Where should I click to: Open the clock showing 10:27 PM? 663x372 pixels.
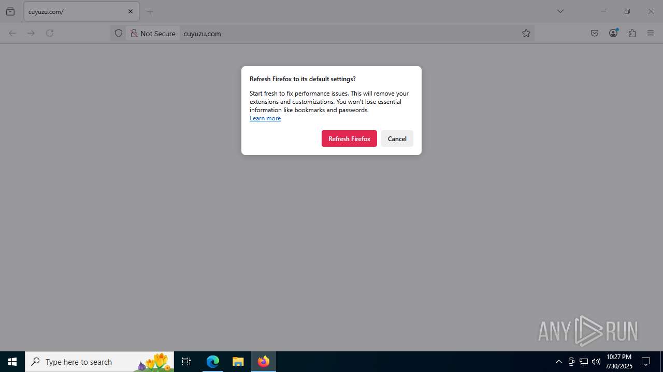click(619, 362)
